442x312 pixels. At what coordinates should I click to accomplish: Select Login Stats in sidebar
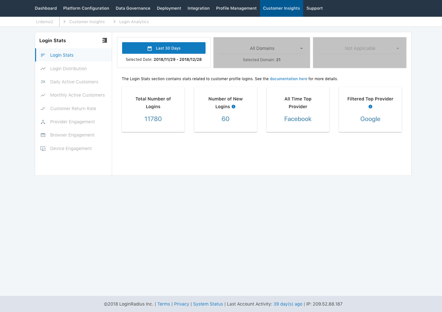(x=73, y=55)
